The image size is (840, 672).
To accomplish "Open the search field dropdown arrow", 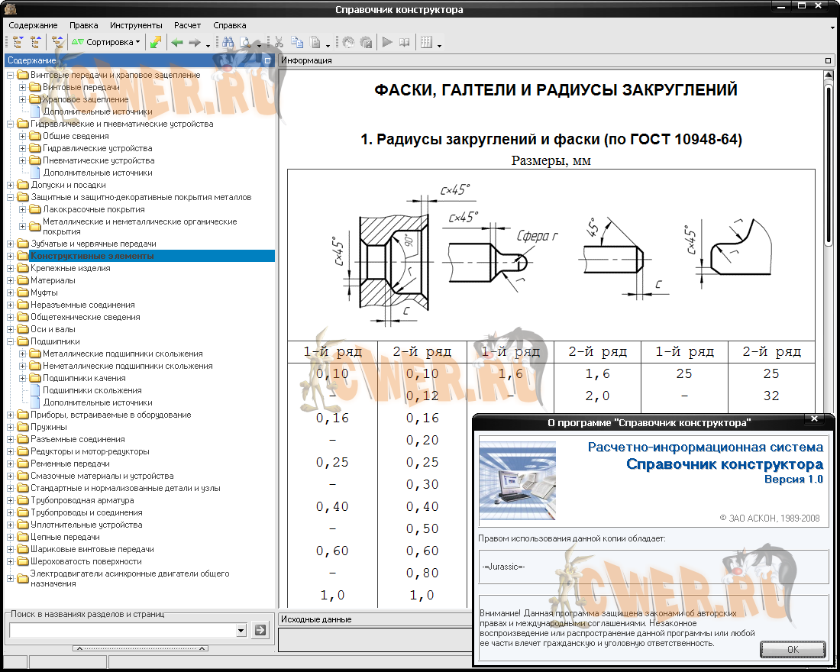I will (x=241, y=630).
